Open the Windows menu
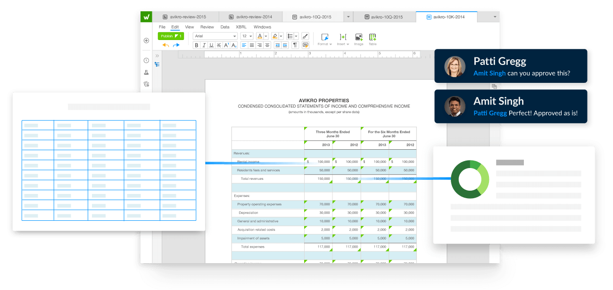Screen dimensions: 613x290 (262, 27)
